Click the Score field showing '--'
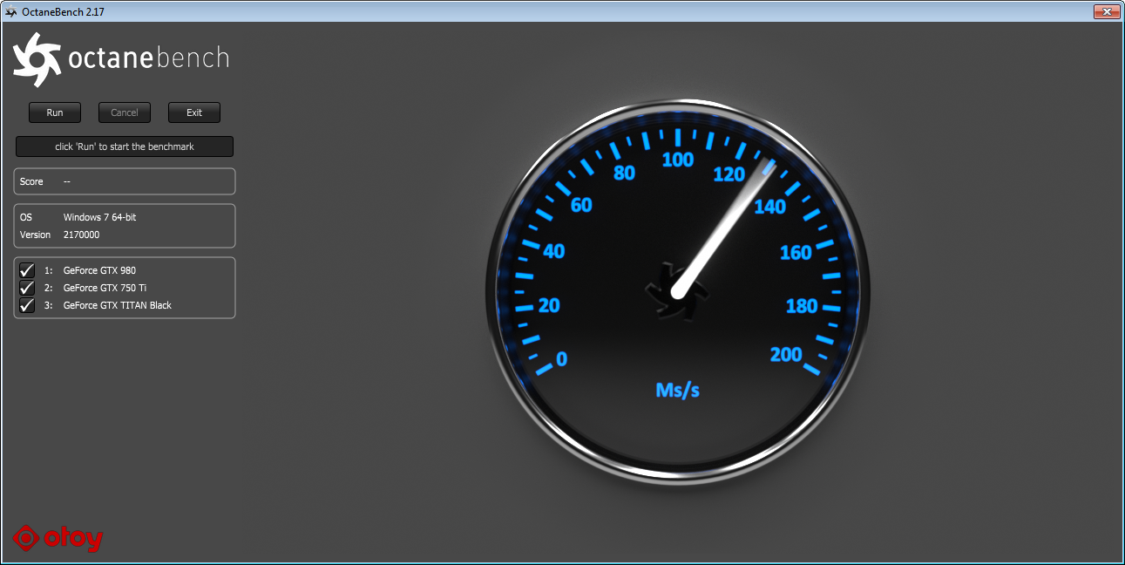Image resolution: width=1125 pixels, height=565 pixels. click(x=125, y=181)
